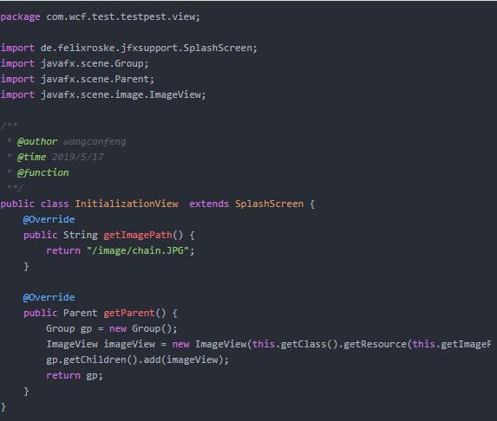Click the 'package' keyword

(20, 17)
